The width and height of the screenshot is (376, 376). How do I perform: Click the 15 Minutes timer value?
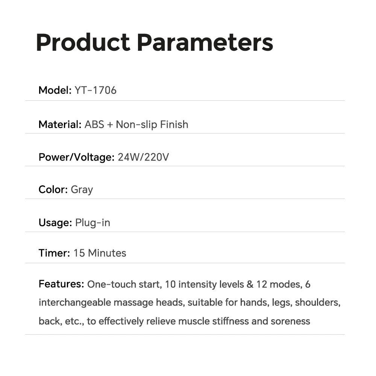coord(100,253)
